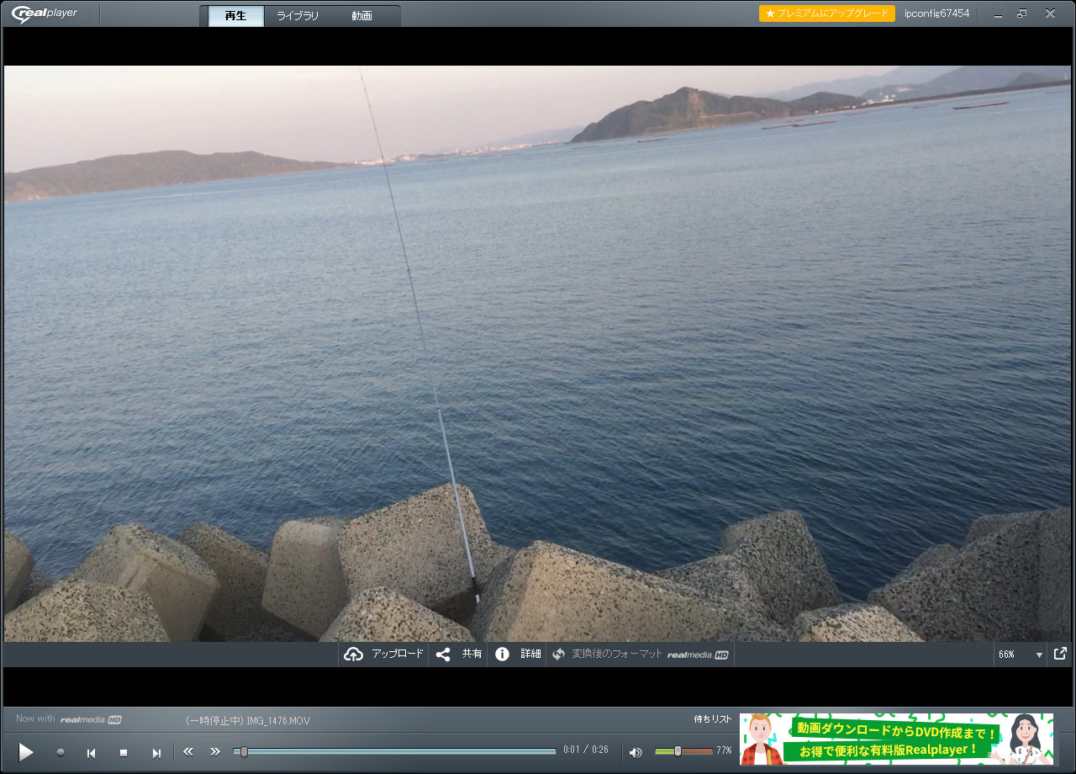Click the fast-forward double-arrow icon
1076x774 pixels.
pos(215,751)
